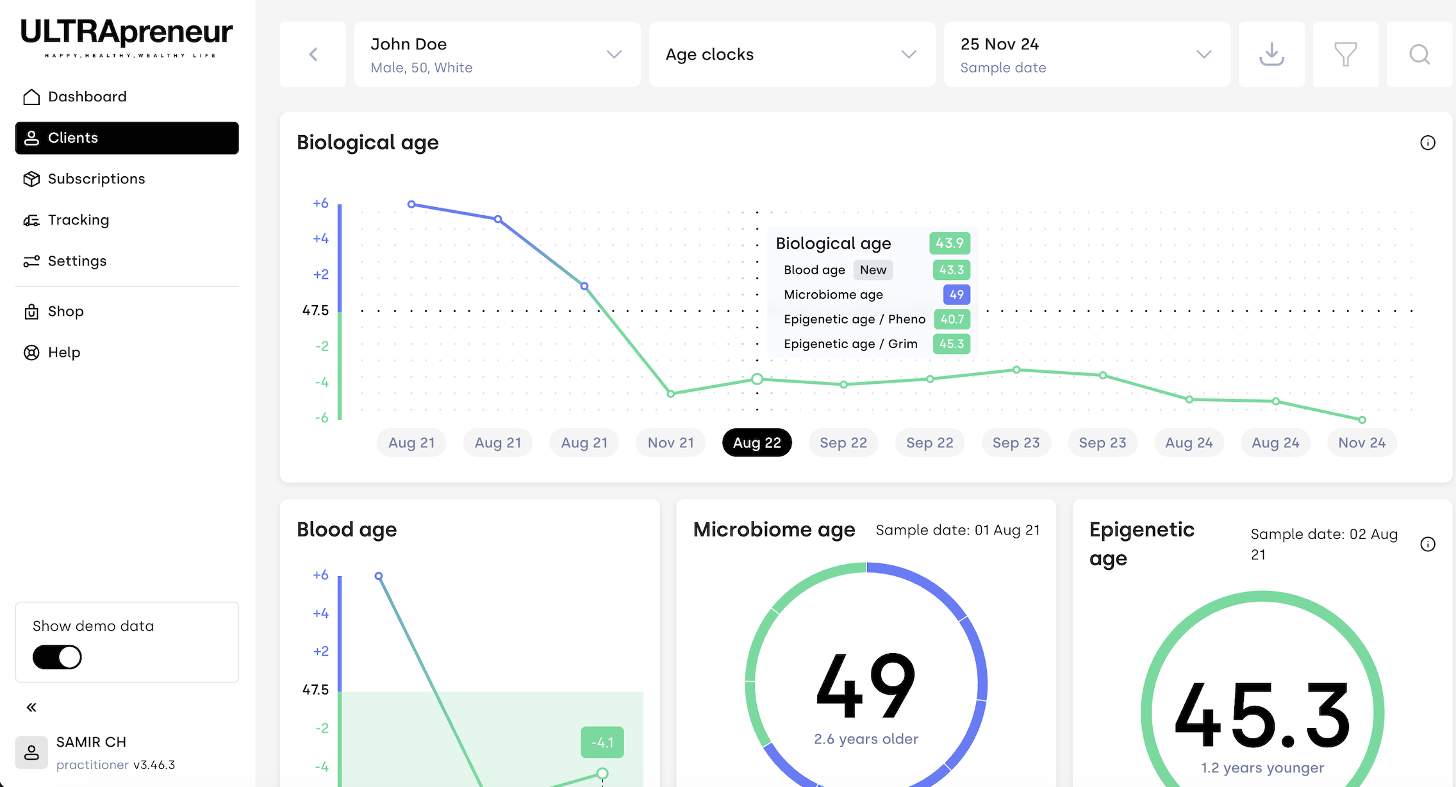
Task: Open Help menu item
Action: 127,352
